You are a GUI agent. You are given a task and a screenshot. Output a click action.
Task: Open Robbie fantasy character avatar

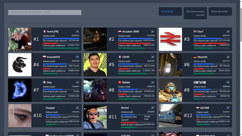(95, 90)
